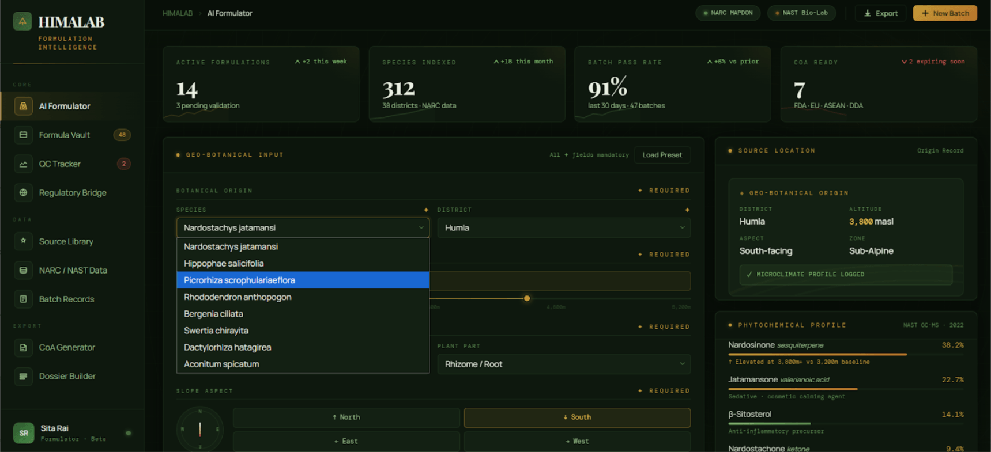Open Regulatory Bridge globe icon
The width and height of the screenshot is (991, 452).
(x=23, y=193)
